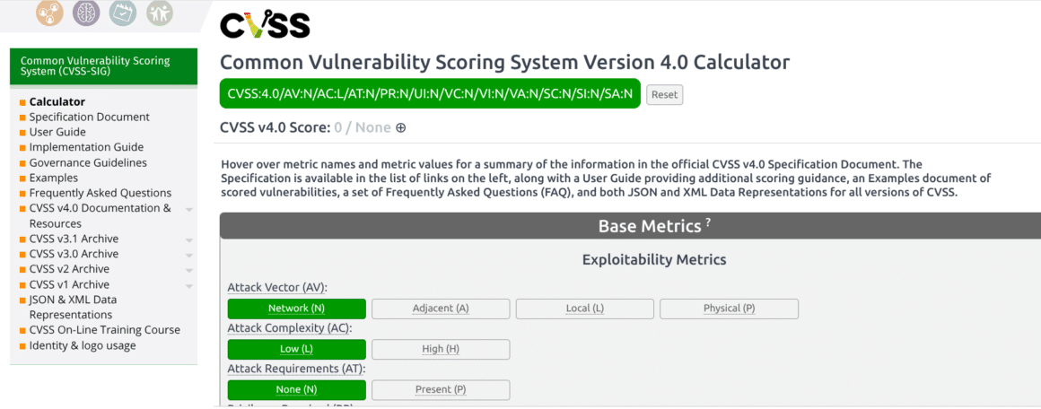
Task: Set Attack Requirements to None (N)
Action: [x=297, y=390]
